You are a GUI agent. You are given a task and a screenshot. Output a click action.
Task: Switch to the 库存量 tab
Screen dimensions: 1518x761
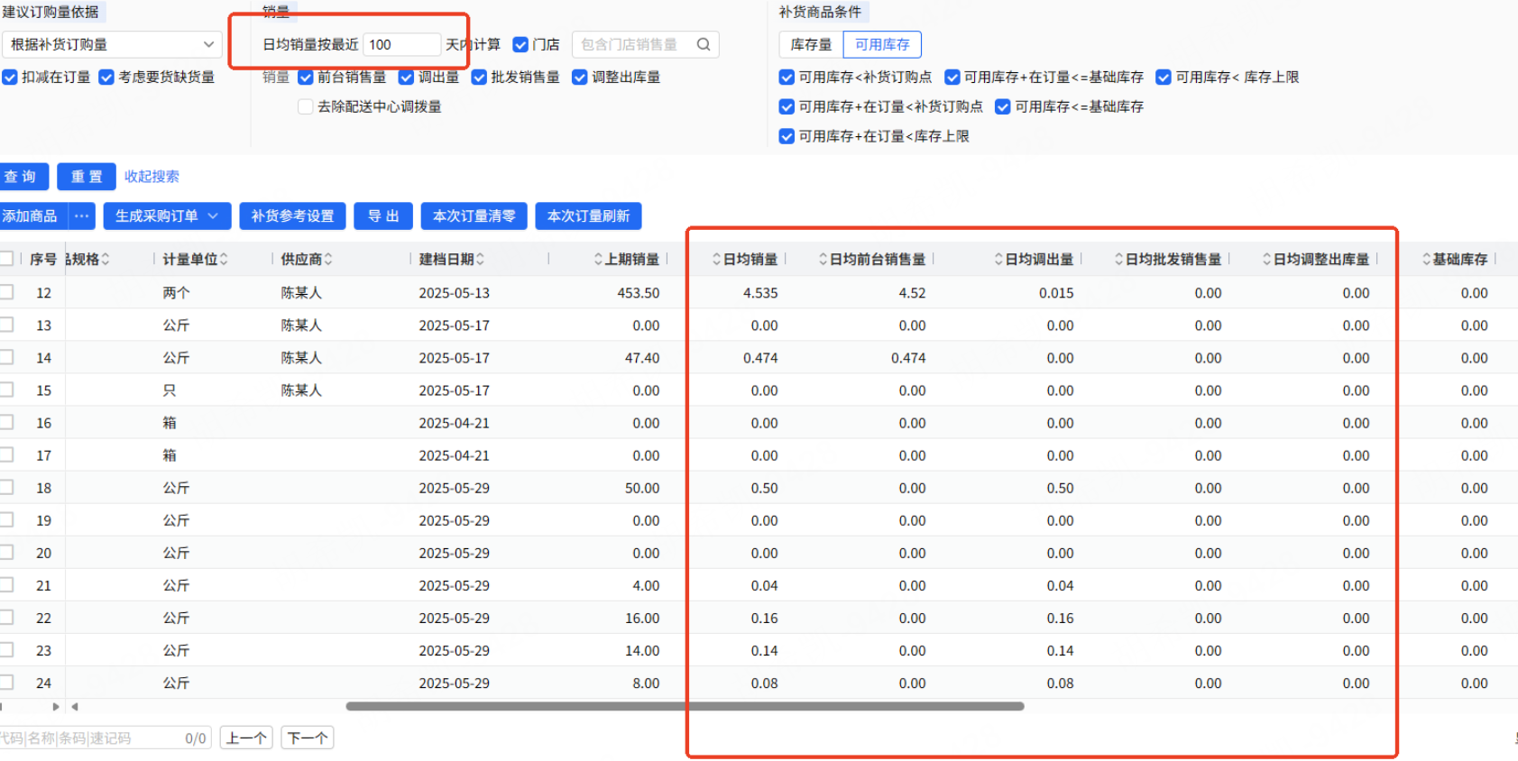tap(811, 44)
